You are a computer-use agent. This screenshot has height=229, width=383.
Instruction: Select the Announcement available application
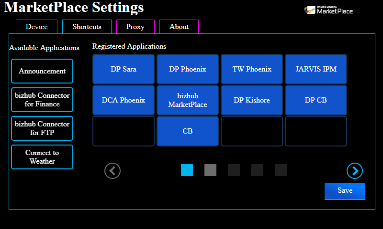click(42, 71)
